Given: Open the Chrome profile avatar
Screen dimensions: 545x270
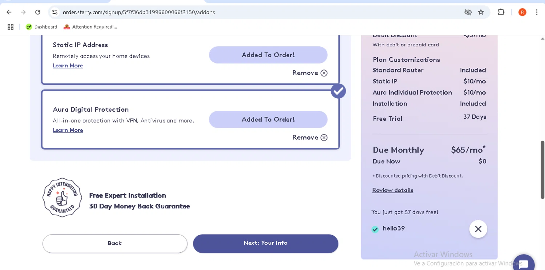Looking at the screenshot, I should (522, 12).
